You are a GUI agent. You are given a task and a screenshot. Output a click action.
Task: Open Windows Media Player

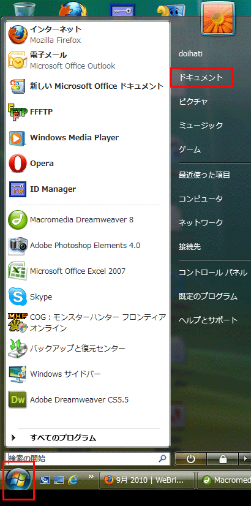[x=87, y=138]
